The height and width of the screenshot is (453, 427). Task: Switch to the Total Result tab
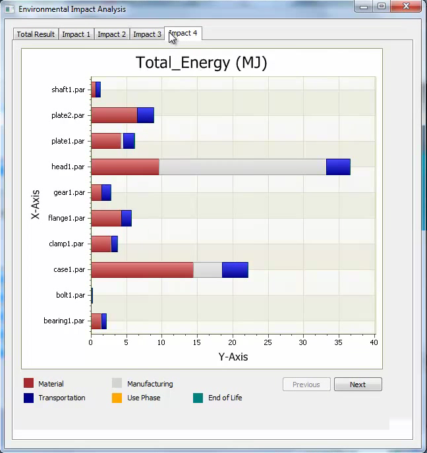pos(36,34)
